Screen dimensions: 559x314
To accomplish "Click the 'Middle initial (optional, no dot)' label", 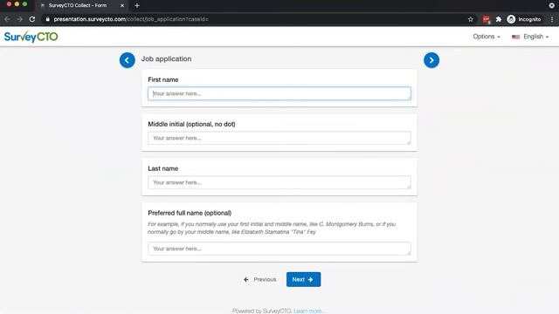I will click(x=191, y=124).
